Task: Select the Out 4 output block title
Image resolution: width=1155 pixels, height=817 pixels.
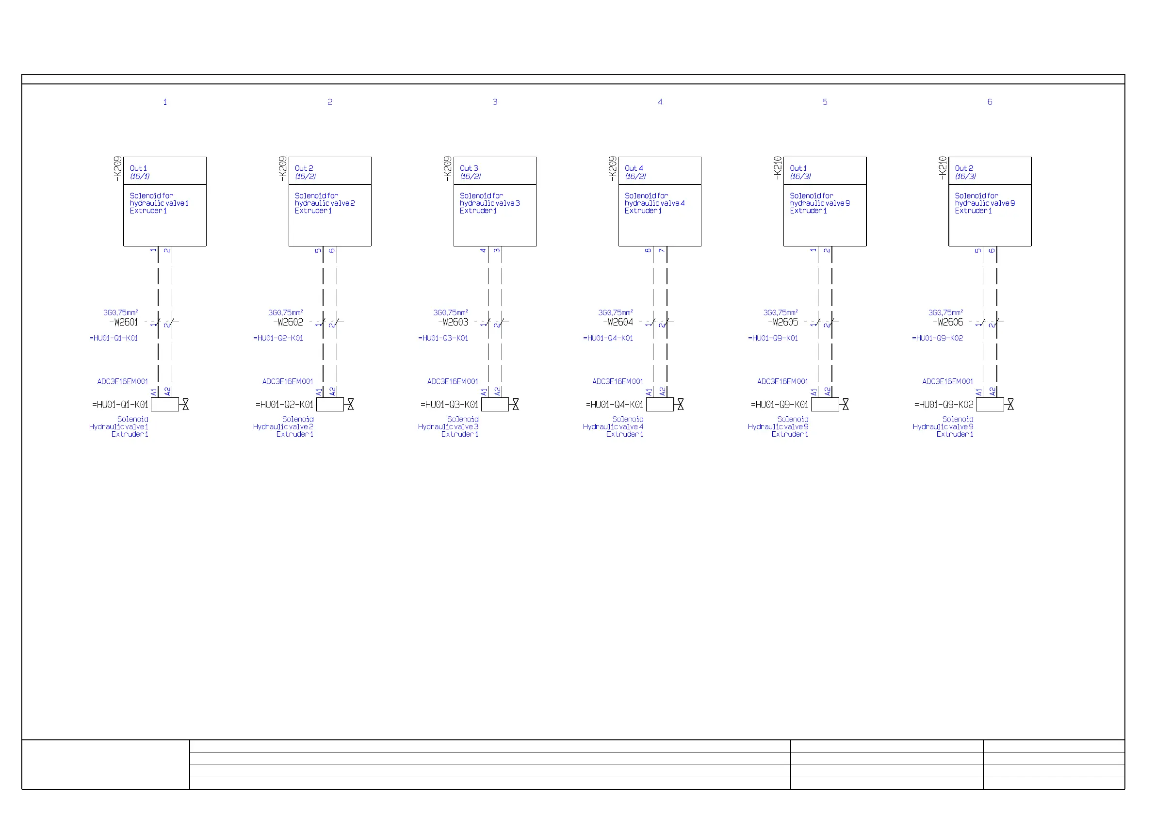Action: [x=634, y=168]
